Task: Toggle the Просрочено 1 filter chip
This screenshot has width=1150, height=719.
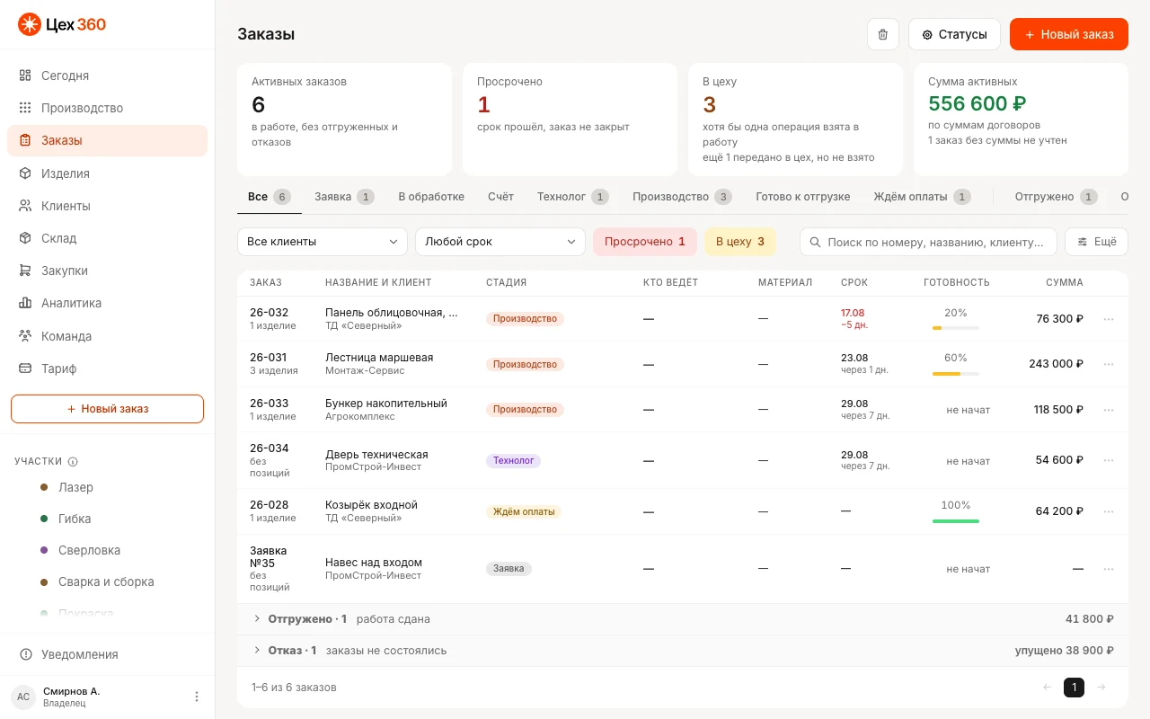Action: (x=645, y=242)
